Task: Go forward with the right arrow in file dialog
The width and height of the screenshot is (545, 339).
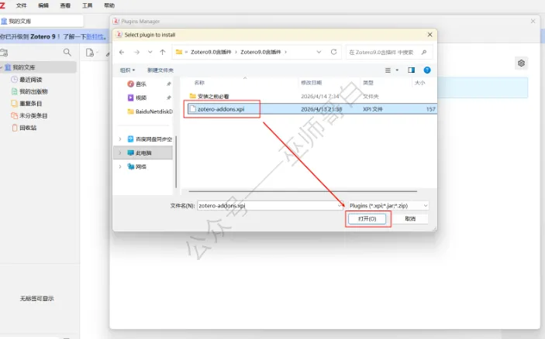Action: click(x=136, y=52)
